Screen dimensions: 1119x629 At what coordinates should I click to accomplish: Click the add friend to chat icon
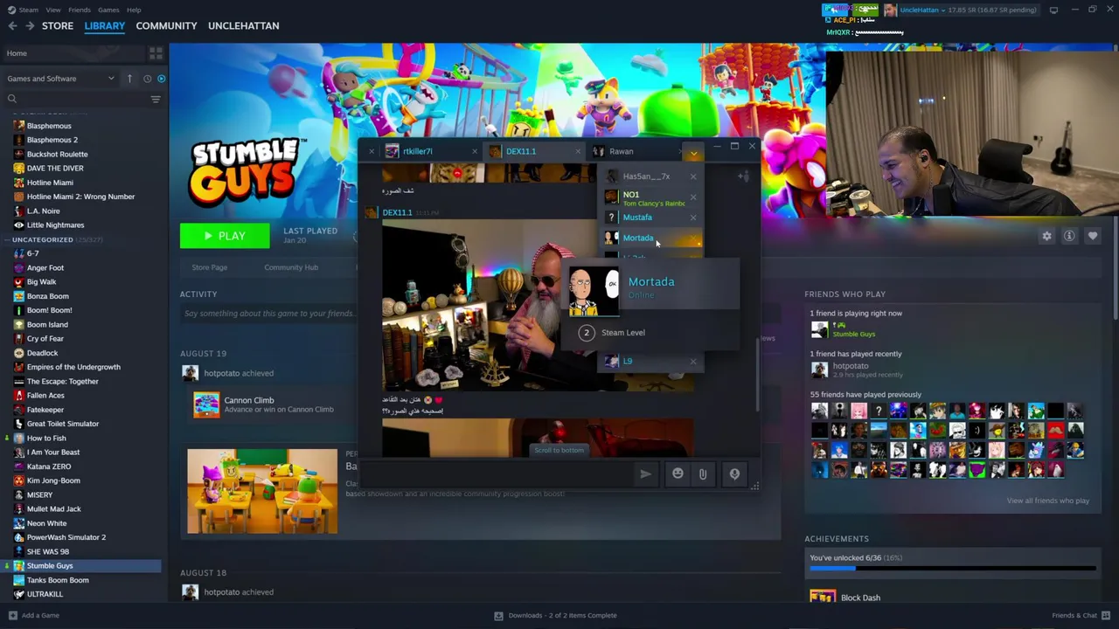coord(743,176)
